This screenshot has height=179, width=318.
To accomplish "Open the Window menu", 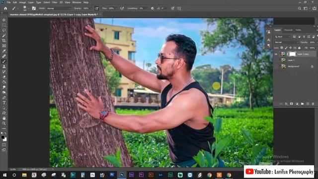I will coord(77,2).
